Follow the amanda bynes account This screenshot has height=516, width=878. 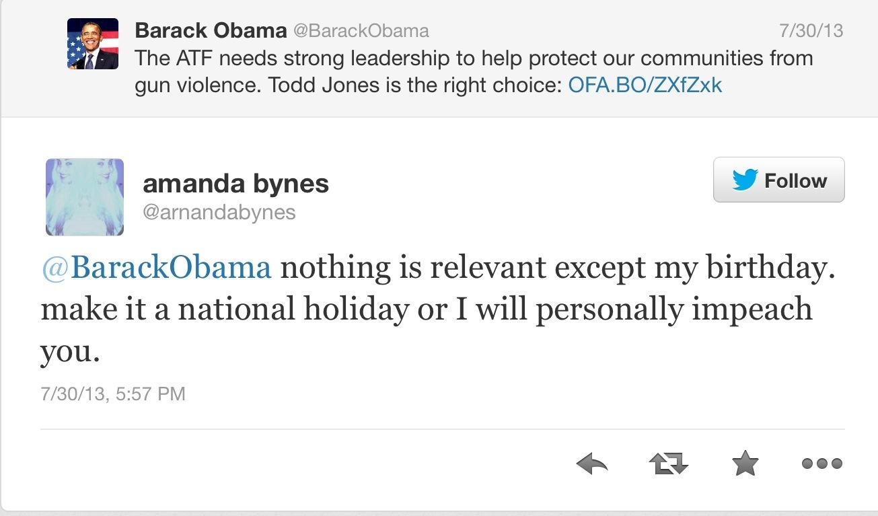point(778,180)
